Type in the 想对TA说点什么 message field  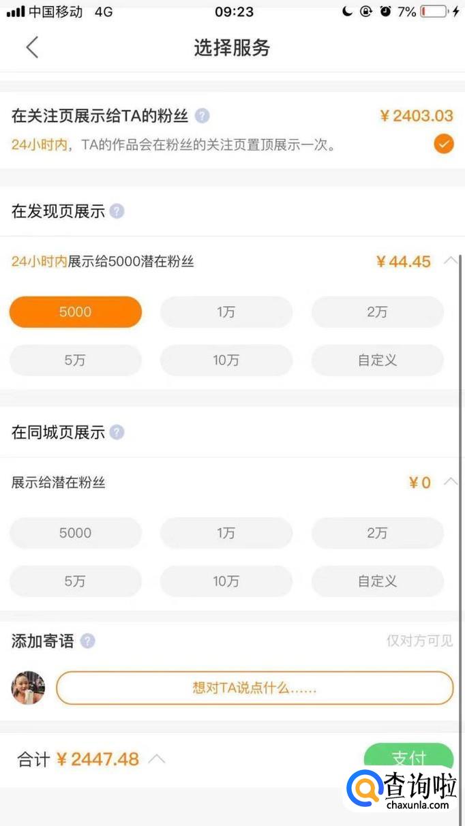point(254,688)
